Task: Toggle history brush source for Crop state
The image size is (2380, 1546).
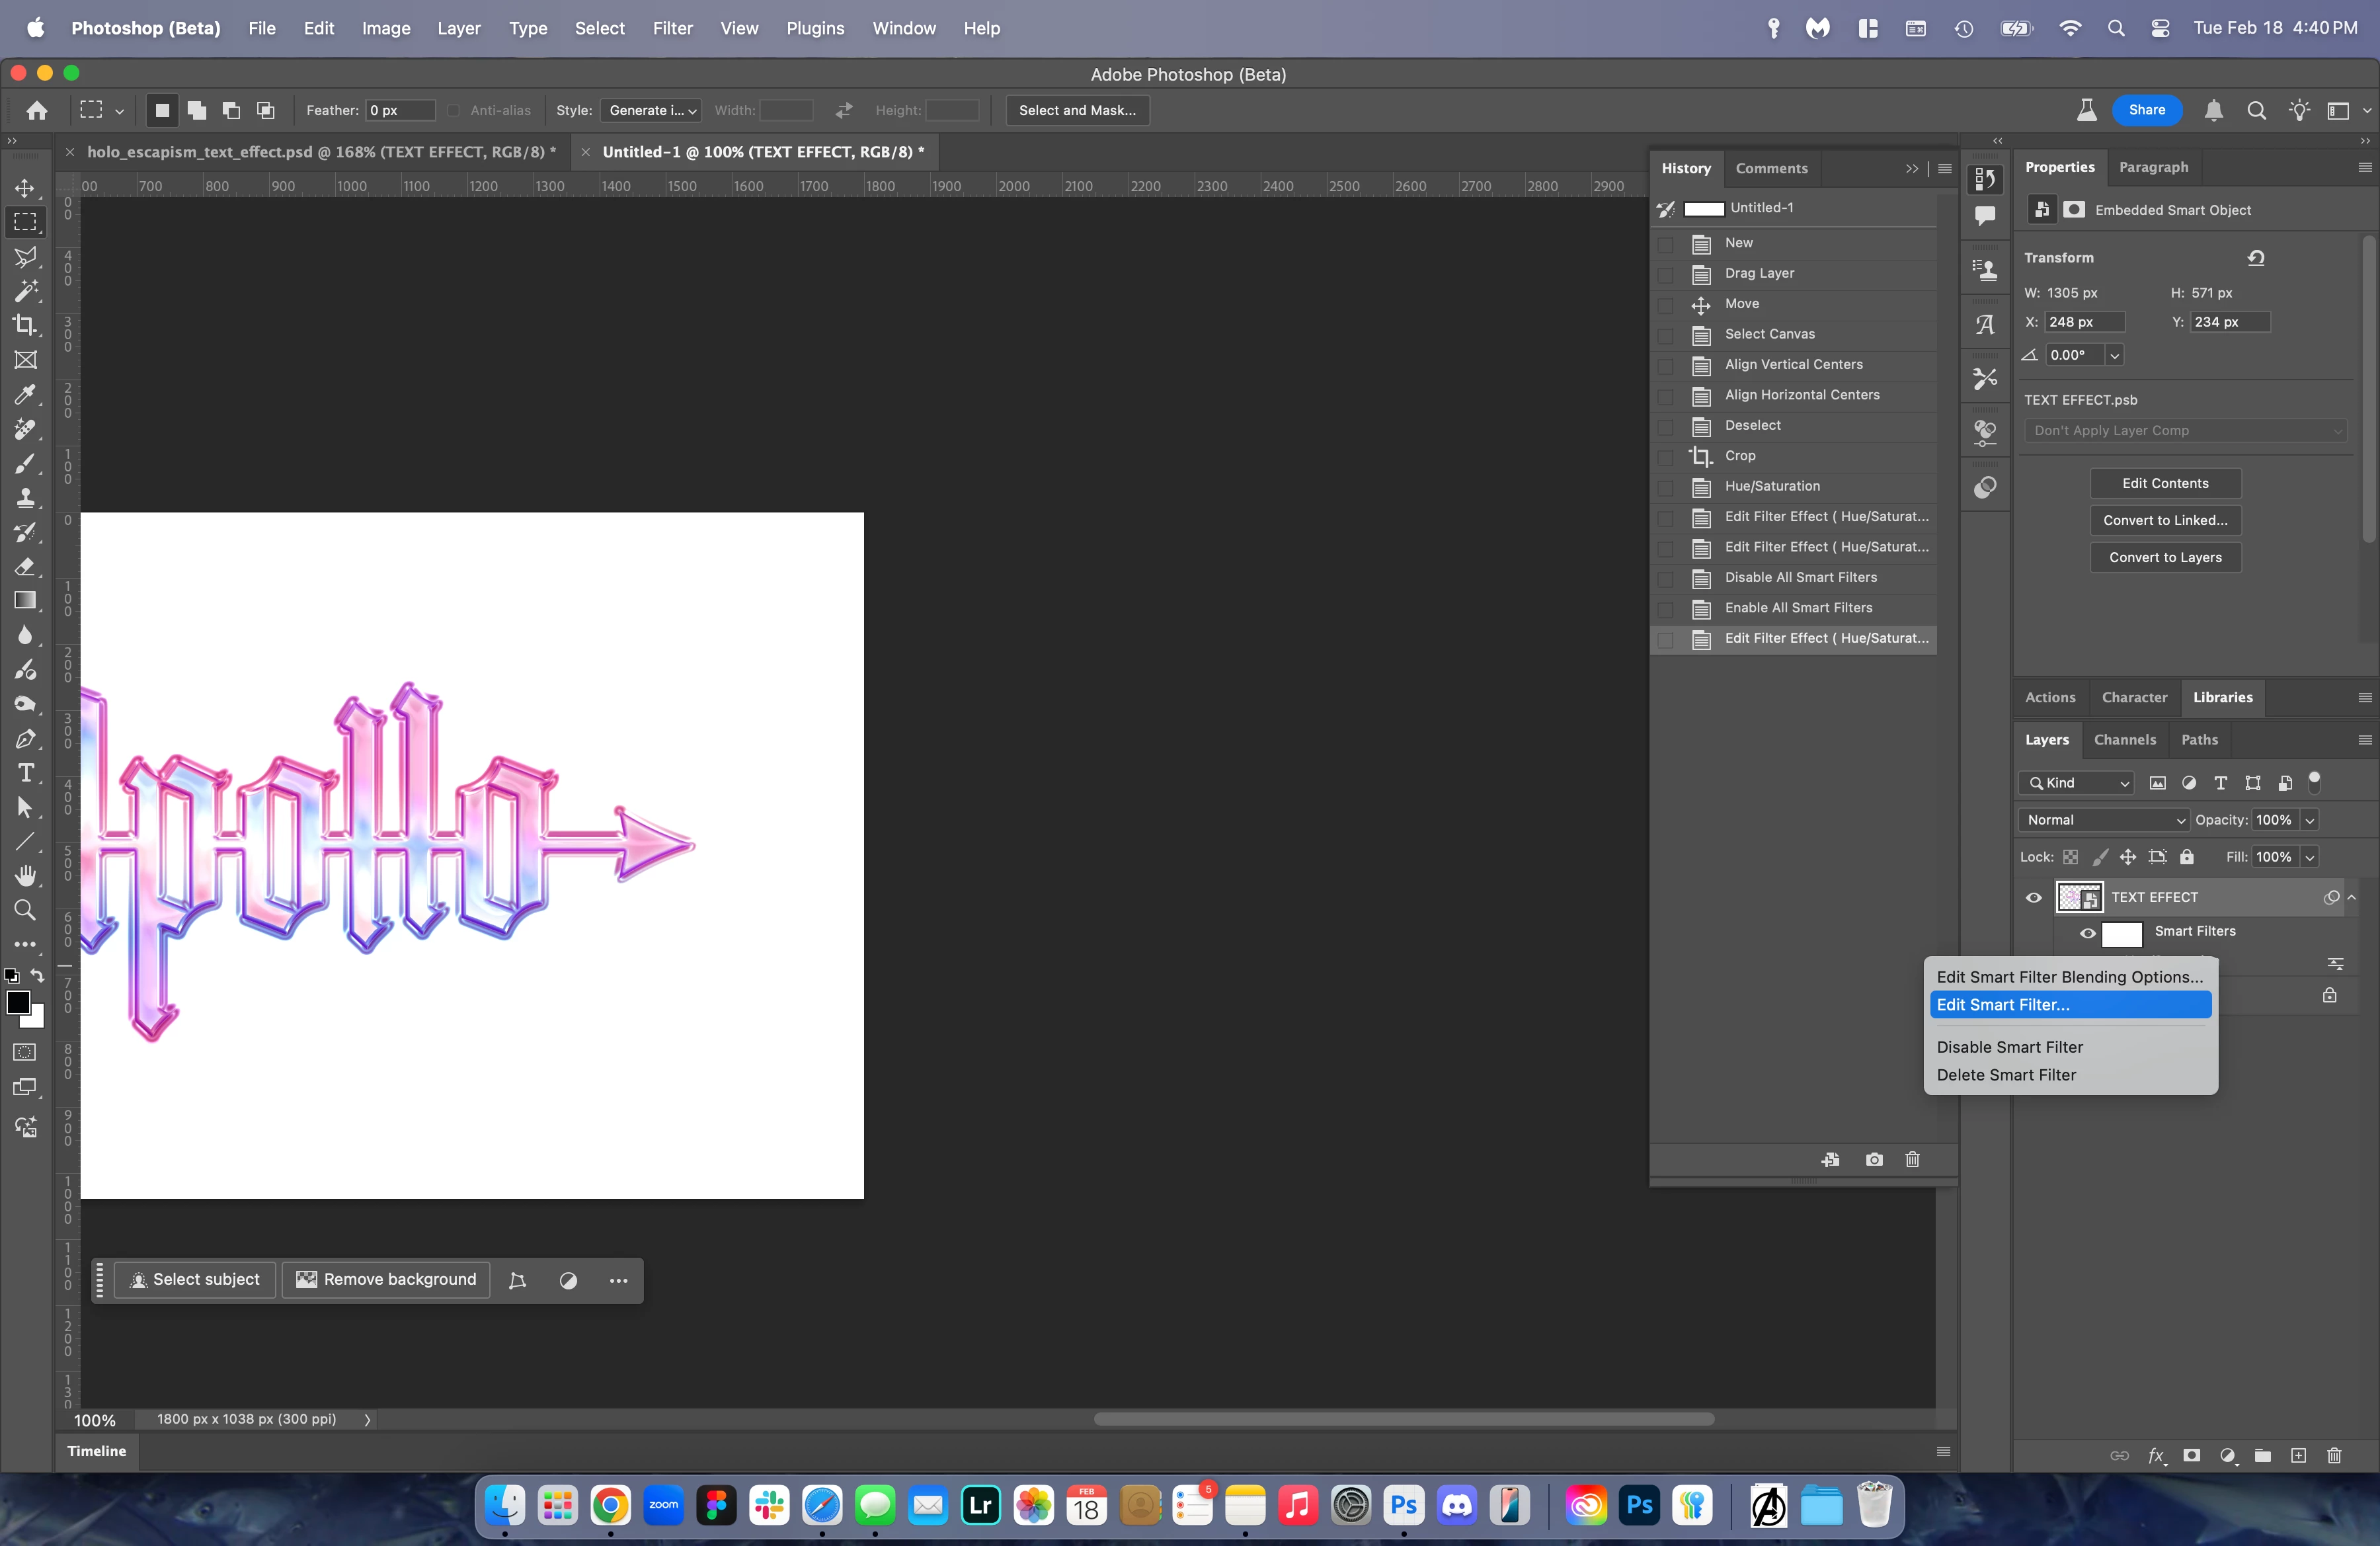Action: pos(1665,456)
